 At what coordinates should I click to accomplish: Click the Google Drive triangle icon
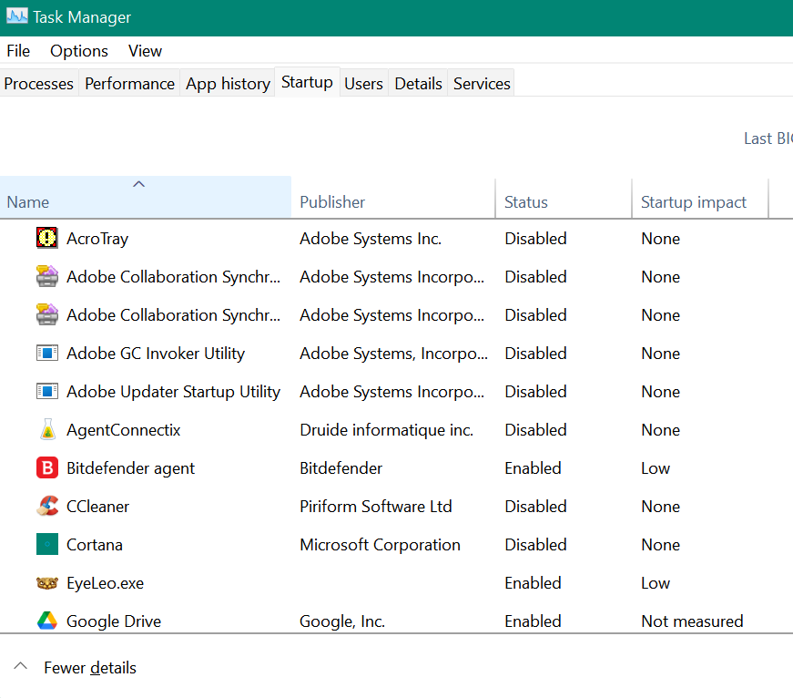click(x=47, y=621)
